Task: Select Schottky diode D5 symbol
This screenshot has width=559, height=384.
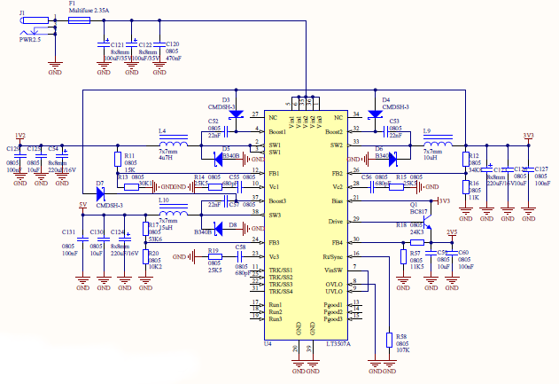Action: point(218,159)
